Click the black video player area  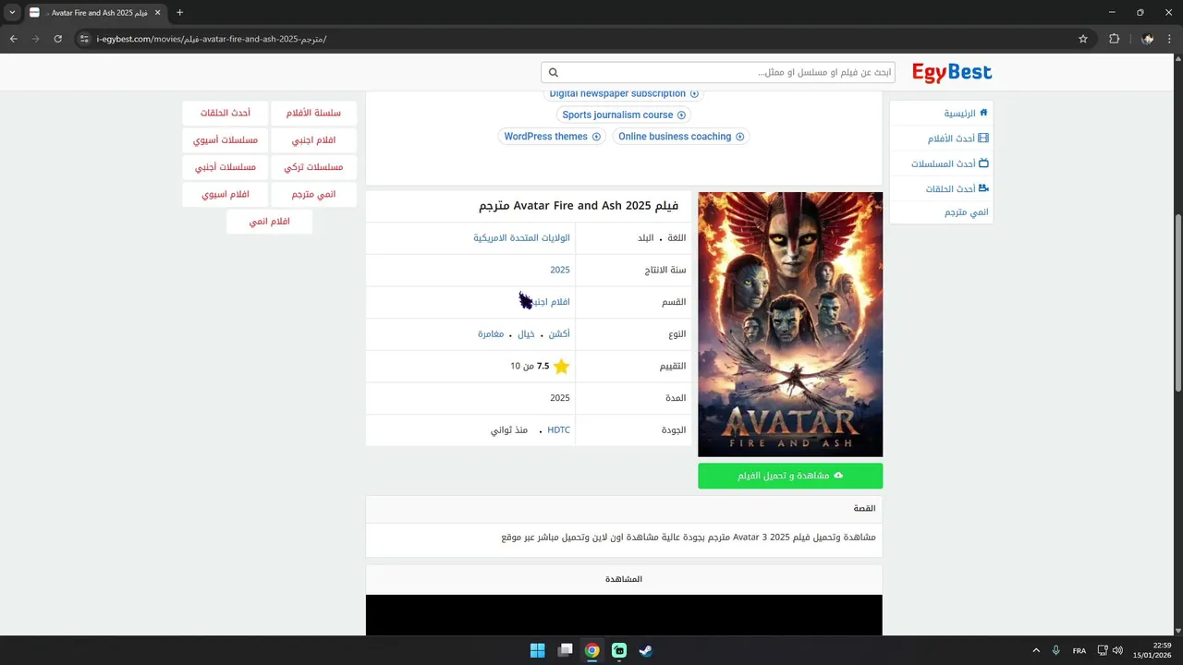click(x=624, y=615)
